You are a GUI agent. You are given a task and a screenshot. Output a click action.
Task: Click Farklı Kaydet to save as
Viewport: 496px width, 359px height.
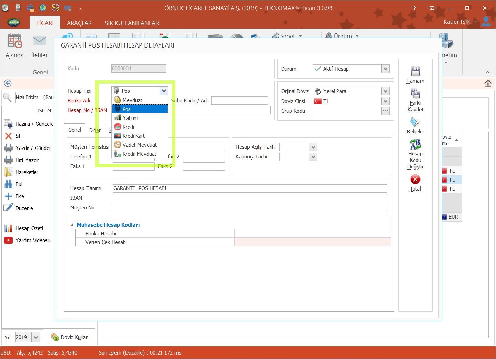click(415, 100)
